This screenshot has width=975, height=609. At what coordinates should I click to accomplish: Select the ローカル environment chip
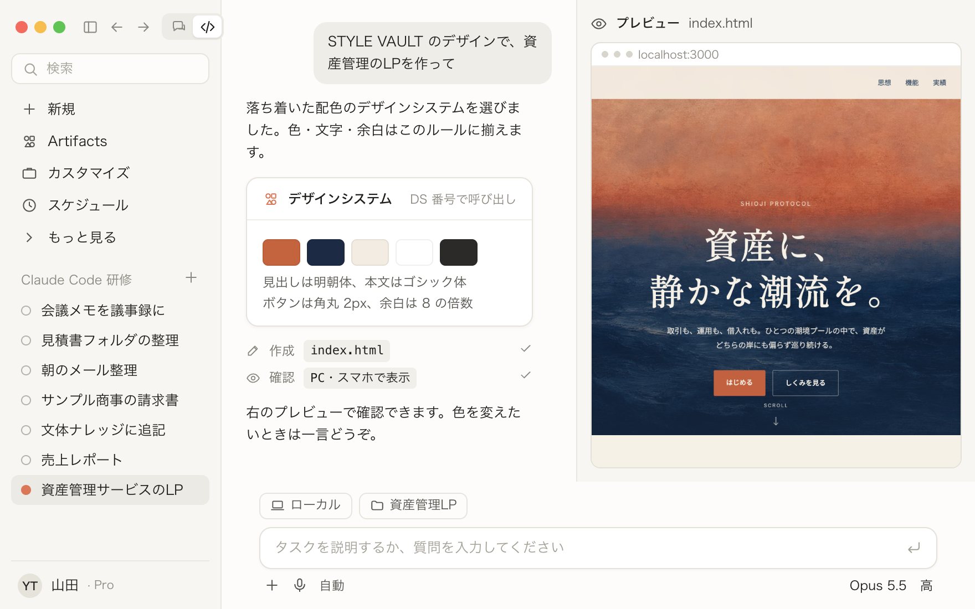[306, 505]
